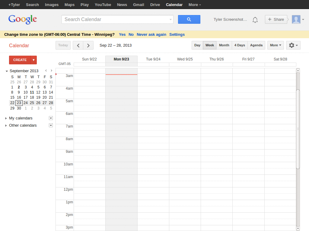Click Never ask again link
Image resolution: width=309 pixels, height=231 pixels.
click(151, 35)
